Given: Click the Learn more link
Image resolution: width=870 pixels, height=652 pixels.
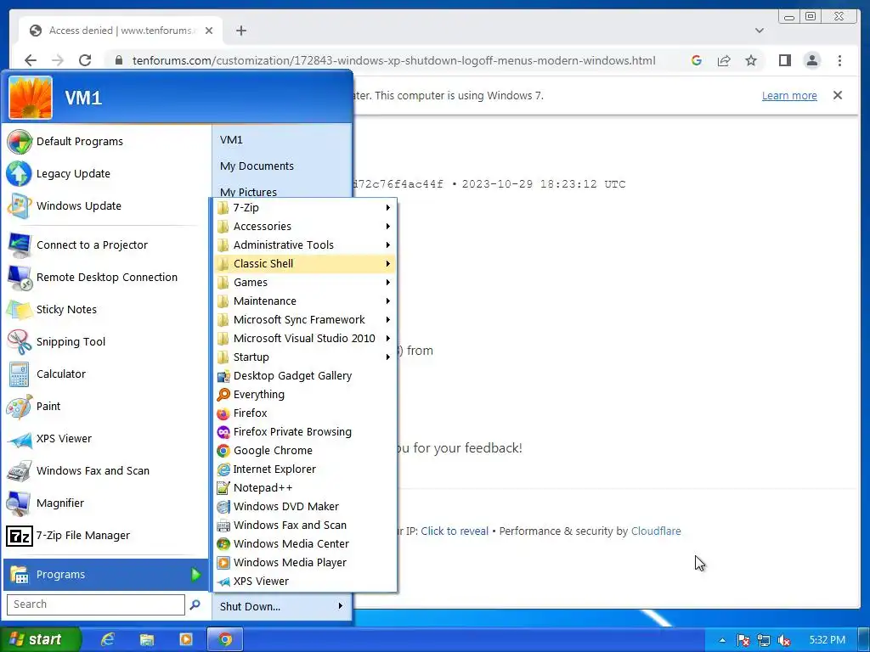Looking at the screenshot, I should 789,95.
